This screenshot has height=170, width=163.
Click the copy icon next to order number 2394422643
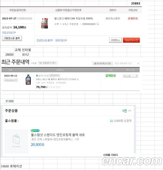98,24
